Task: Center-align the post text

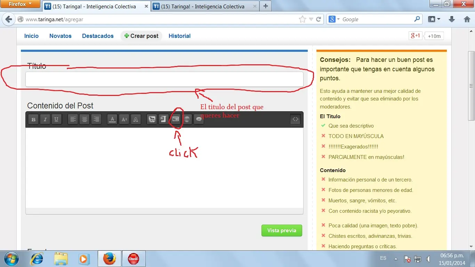Action: pyautogui.click(x=84, y=120)
